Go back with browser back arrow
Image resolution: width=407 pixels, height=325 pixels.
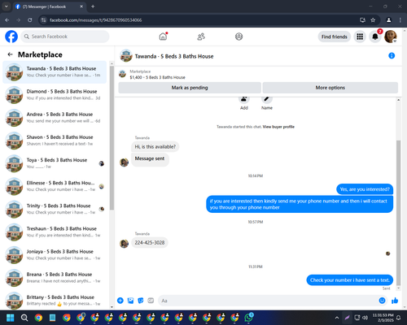tap(7, 20)
